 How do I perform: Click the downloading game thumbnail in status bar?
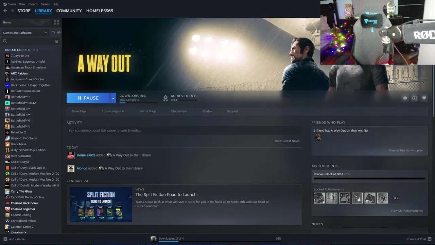coord(154,239)
